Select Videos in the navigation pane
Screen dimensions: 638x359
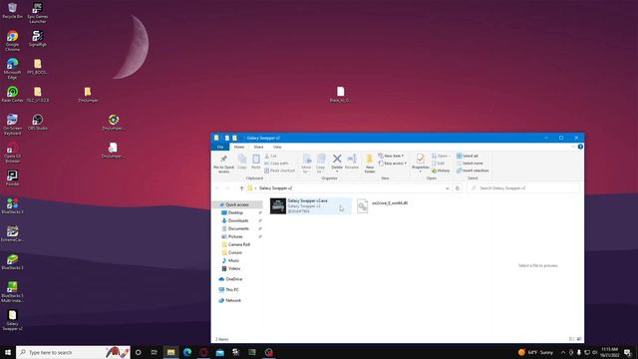pyautogui.click(x=234, y=268)
